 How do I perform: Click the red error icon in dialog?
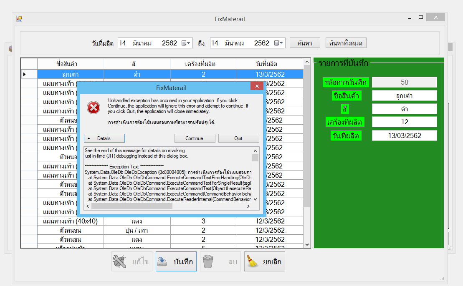(94, 108)
